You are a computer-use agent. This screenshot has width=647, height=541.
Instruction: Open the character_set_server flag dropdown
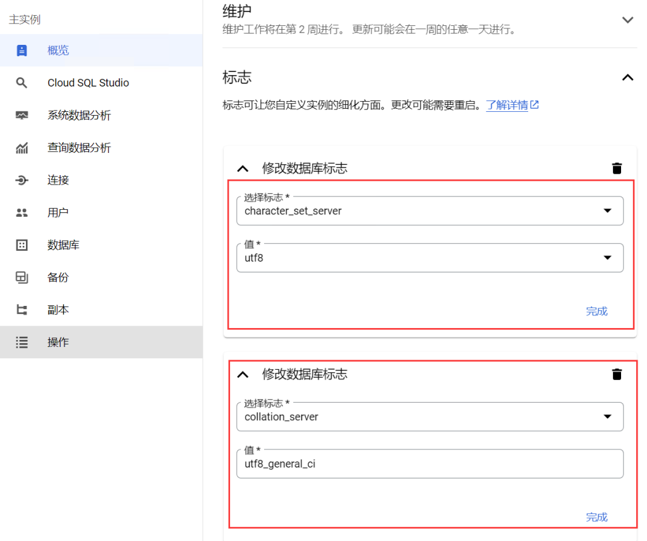[430, 211]
